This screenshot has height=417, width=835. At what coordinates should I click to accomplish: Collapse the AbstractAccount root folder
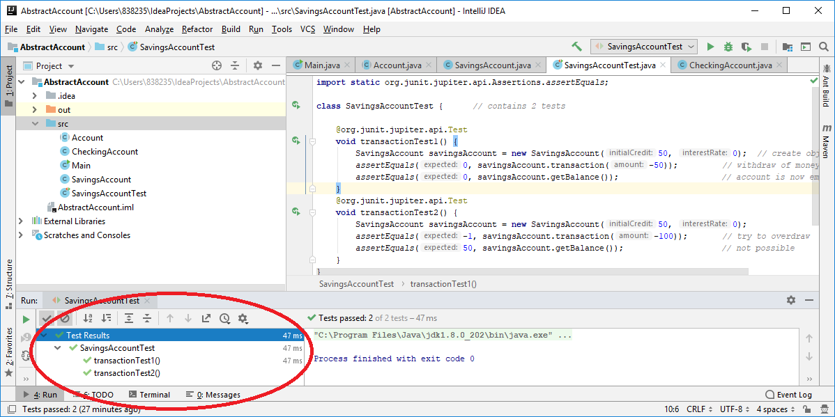coord(22,82)
